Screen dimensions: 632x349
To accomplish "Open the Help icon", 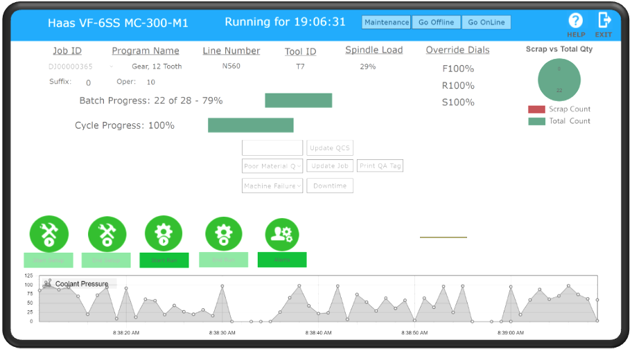I will [x=576, y=21].
